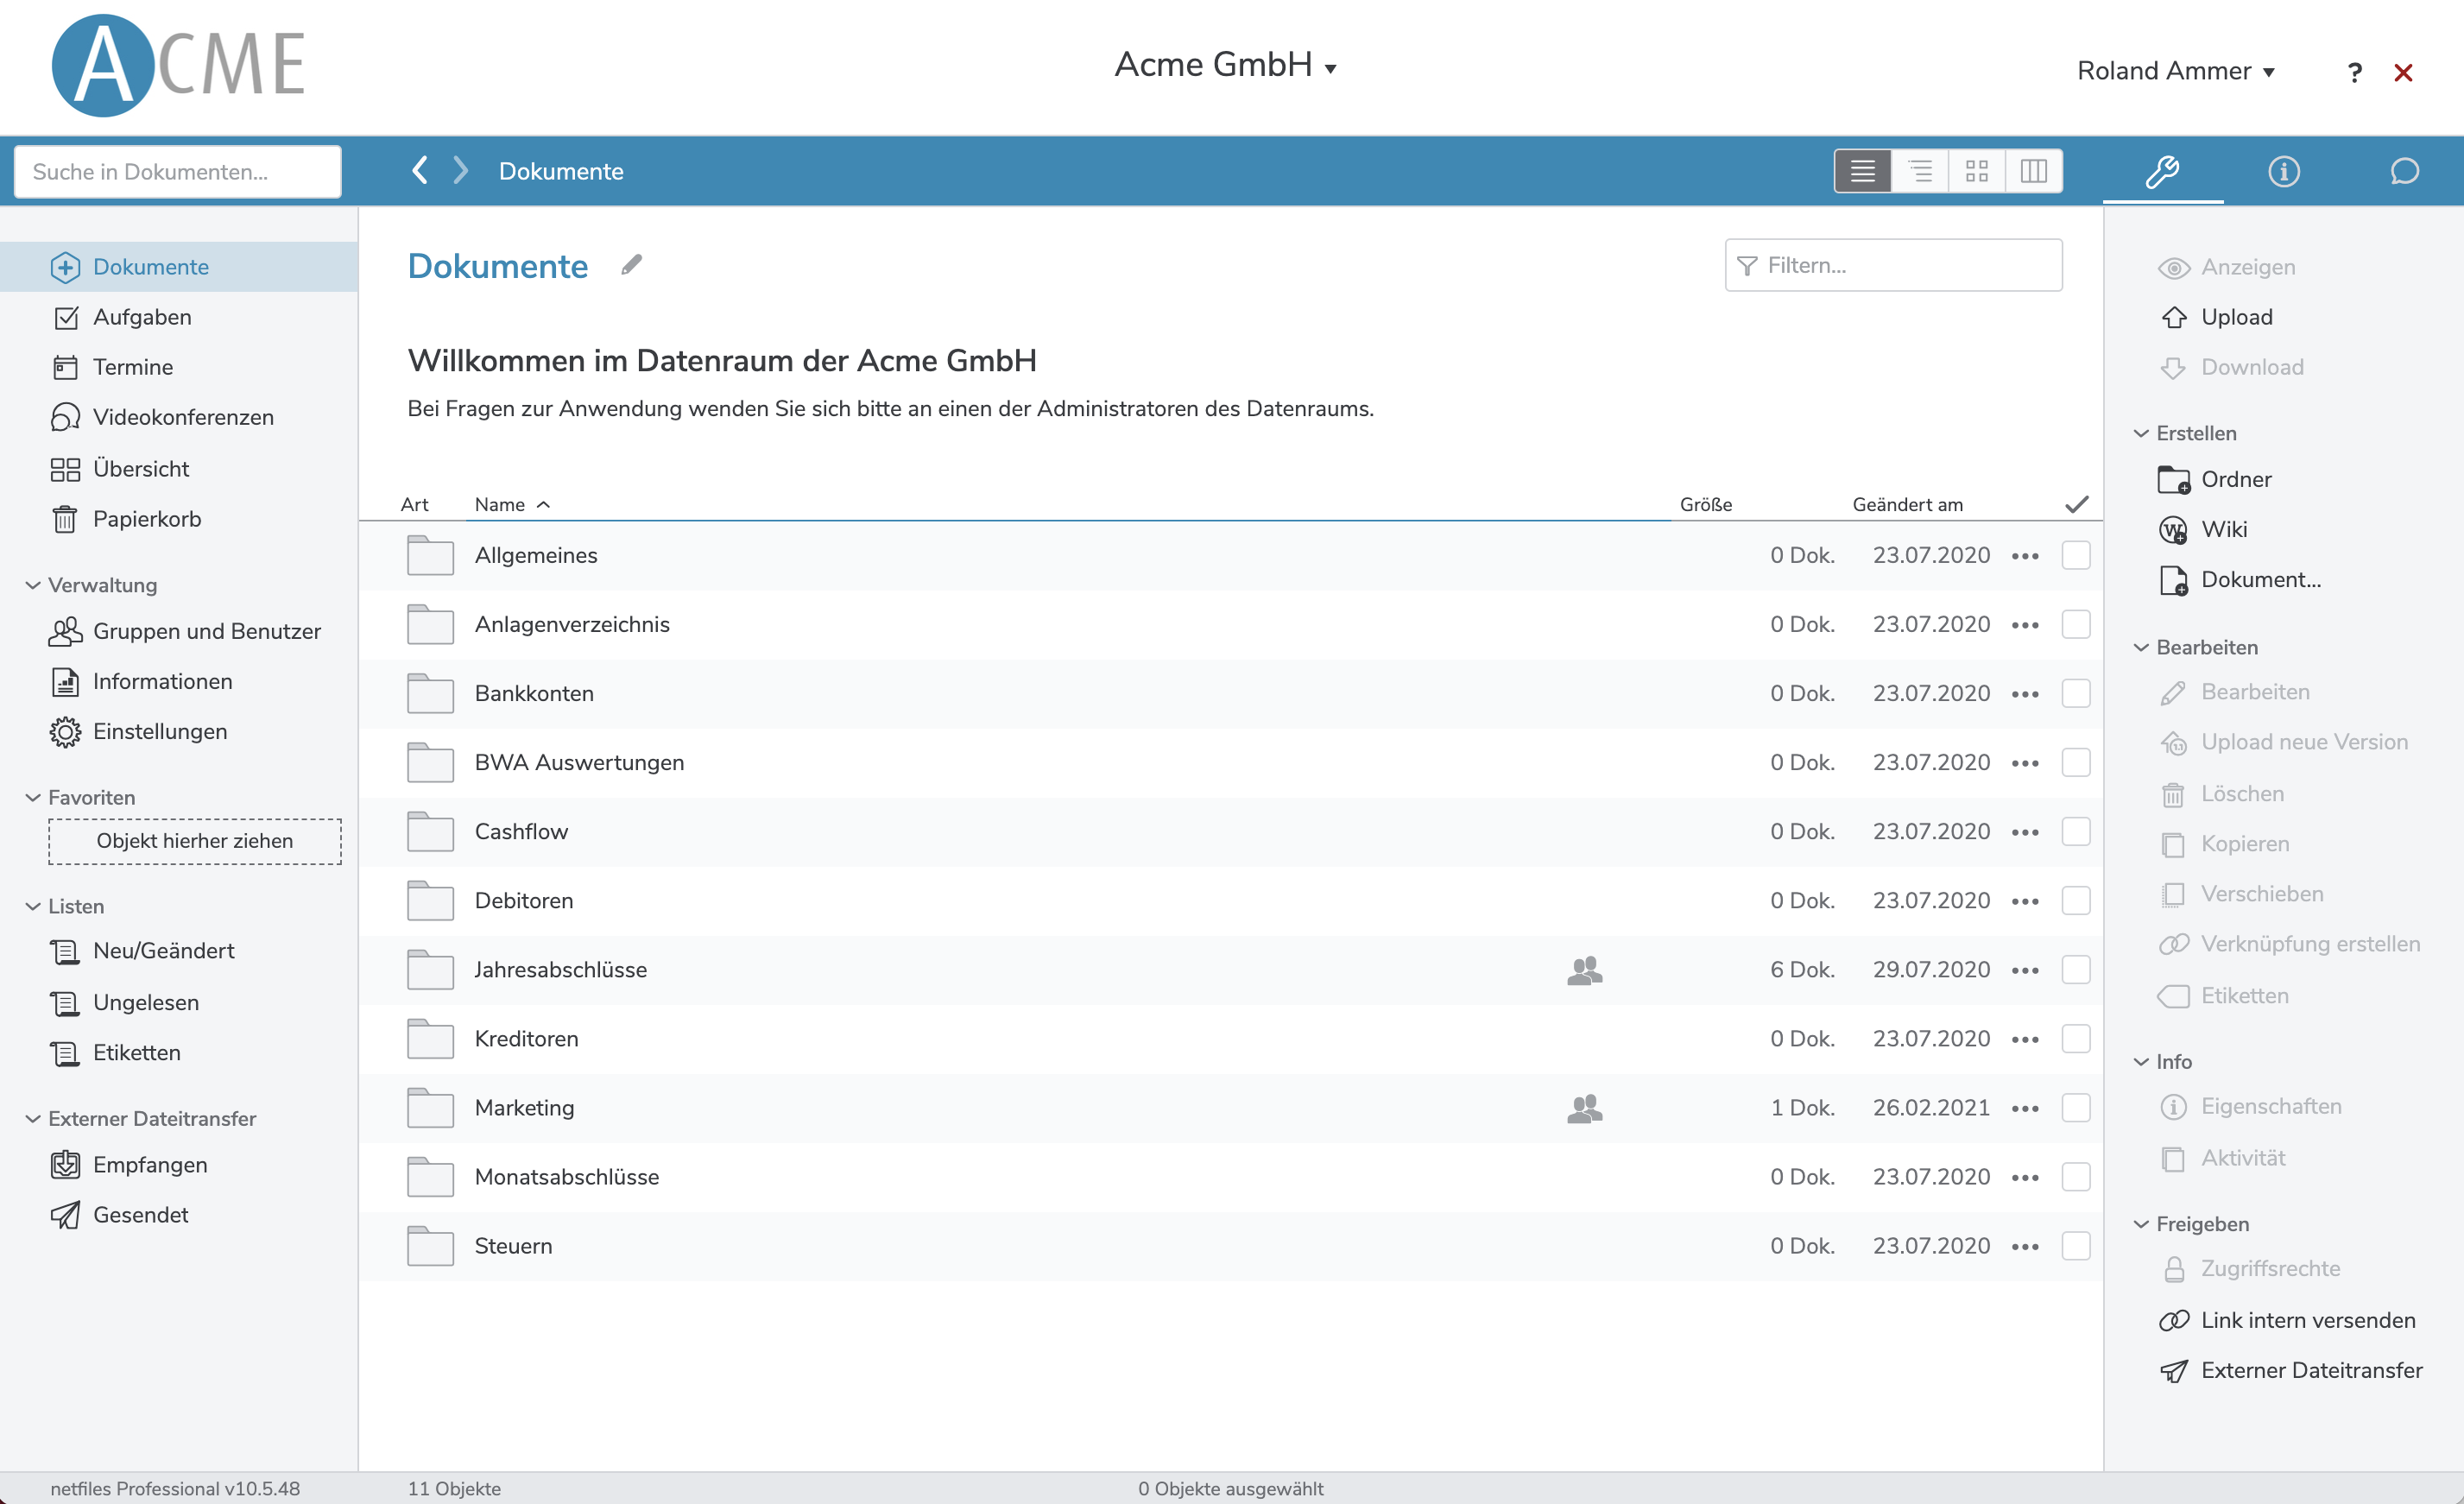The image size is (2464, 1504).
Task: Open the wrench tools panel tab
Action: pos(2162,171)
